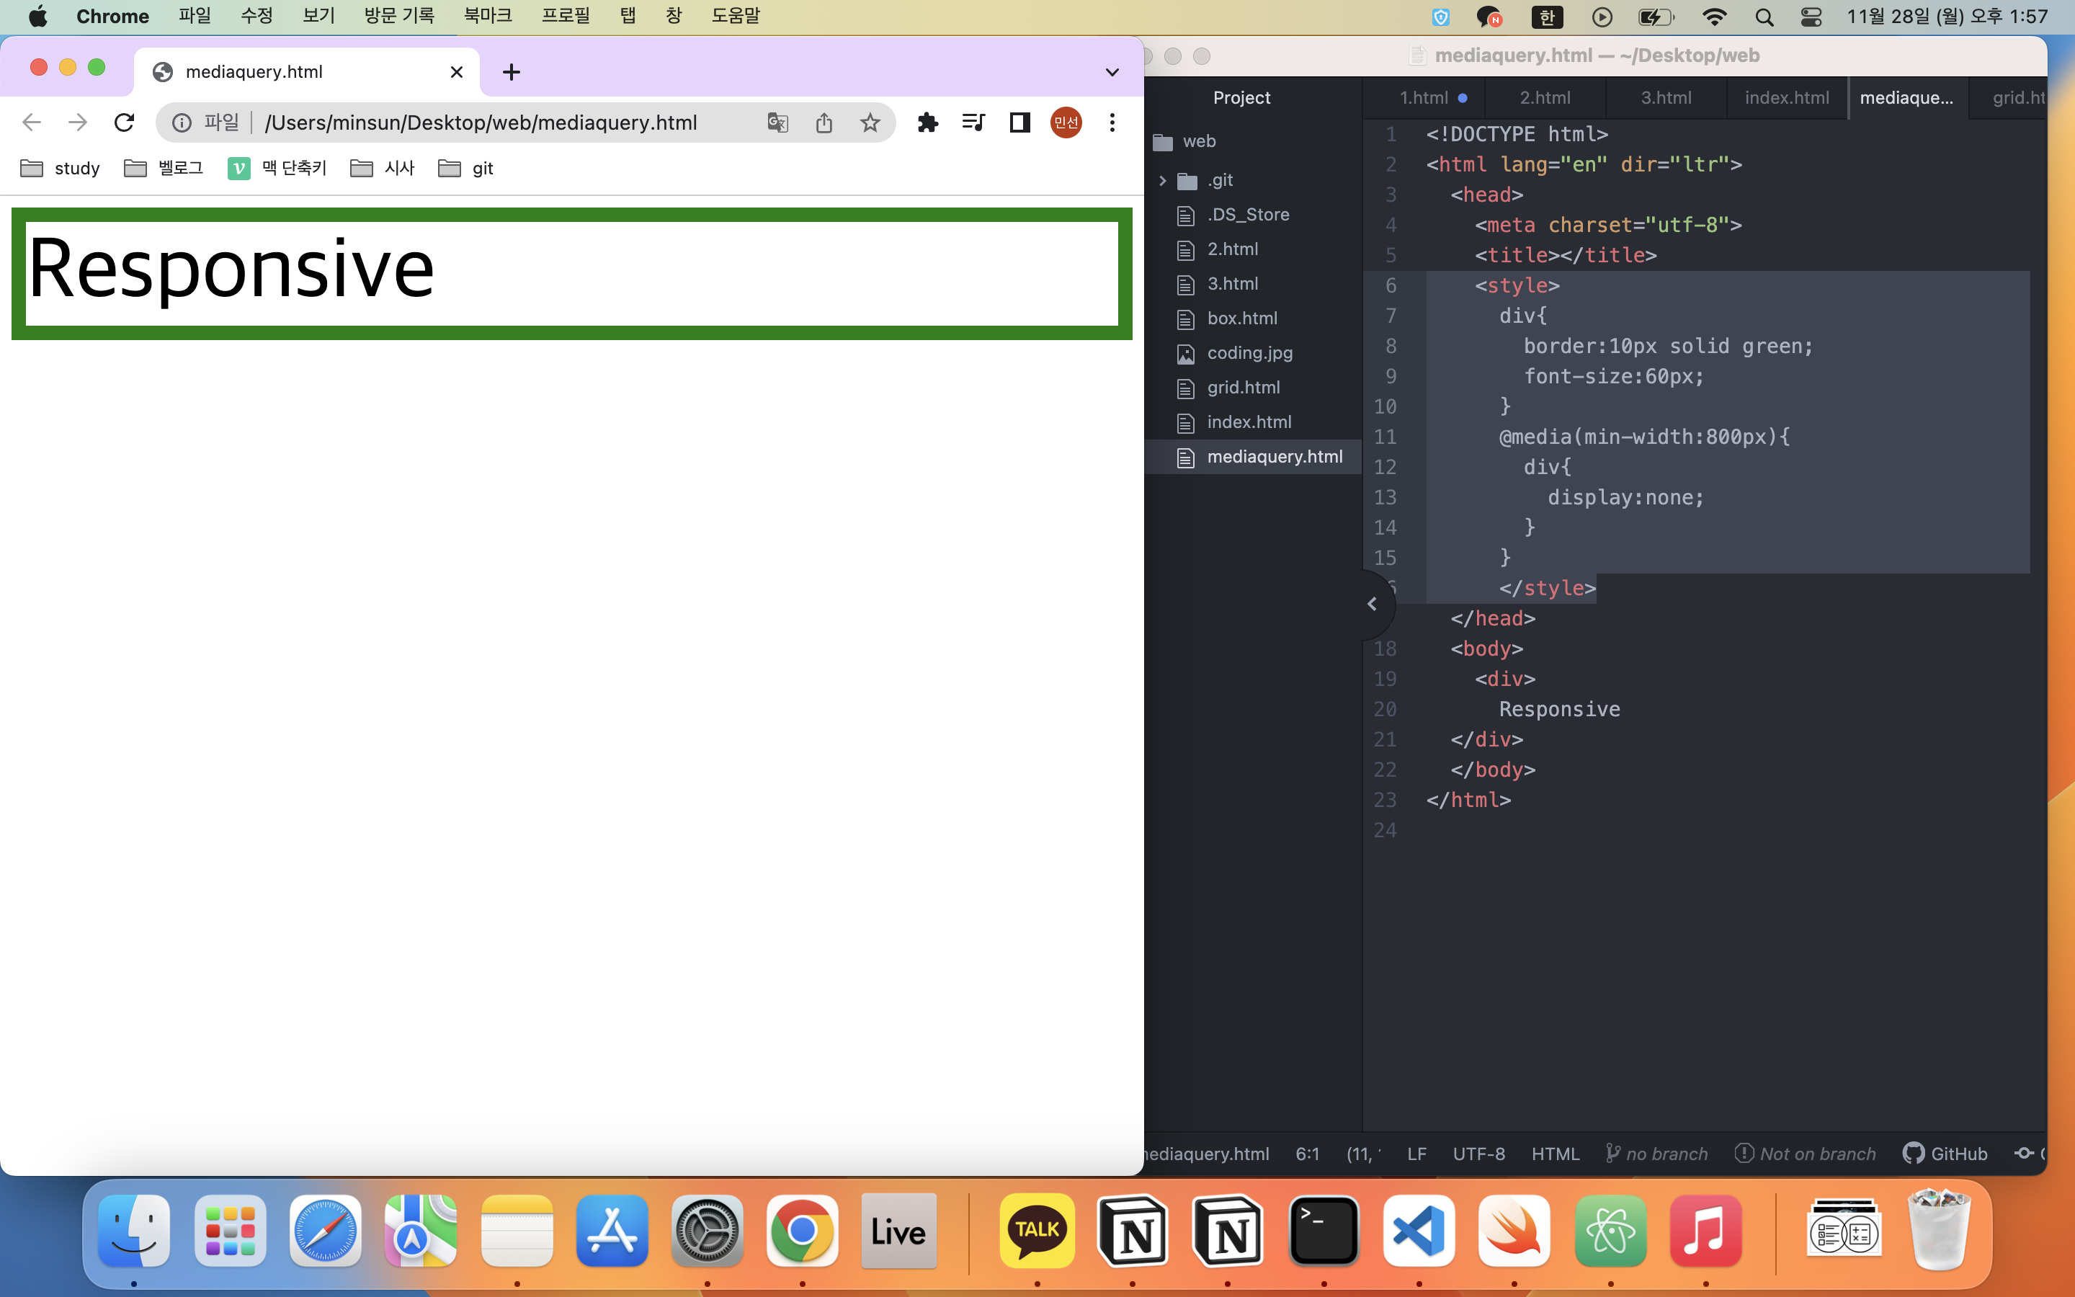Switch to the 1.html editor tab
Screen dimensions: 2075x1297
tap(1424, 98)
